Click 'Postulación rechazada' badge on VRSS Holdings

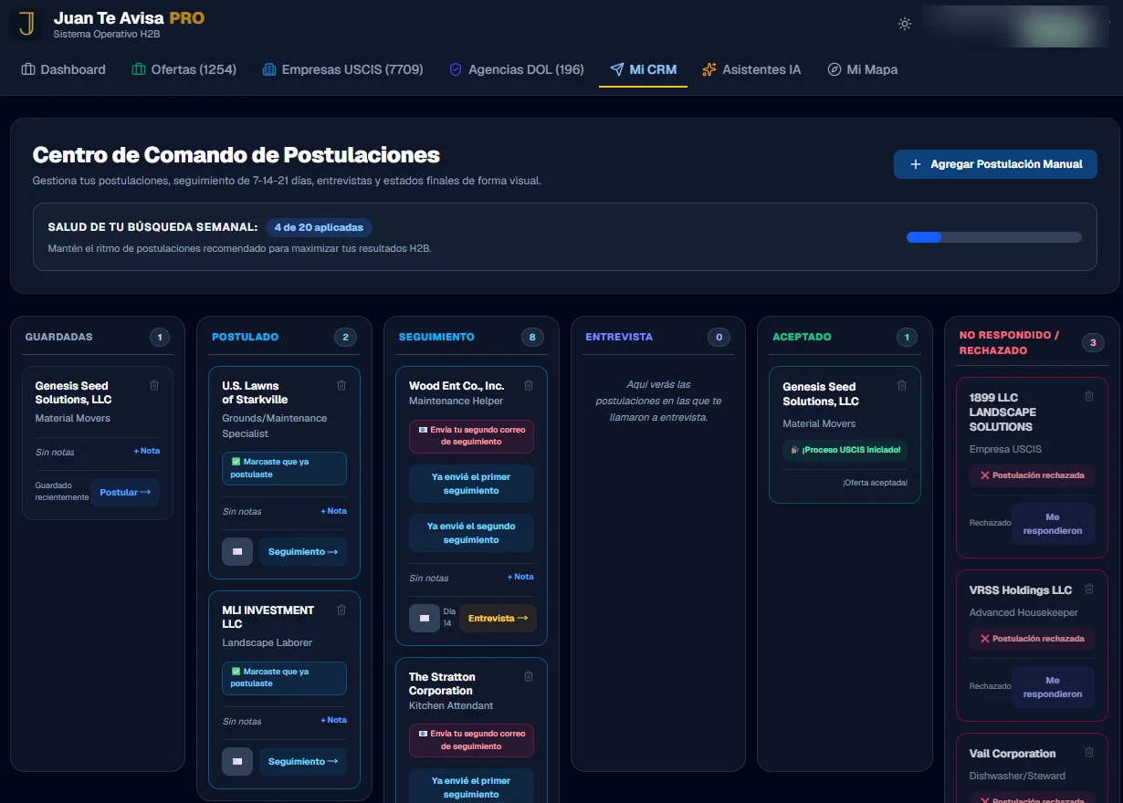1032,639
